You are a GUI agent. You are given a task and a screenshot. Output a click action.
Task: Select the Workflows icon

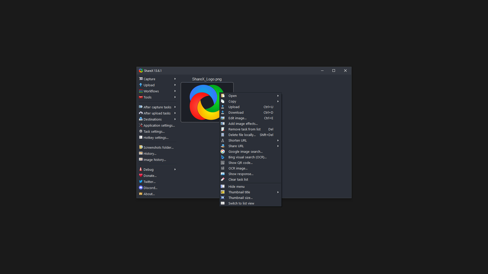tap(141, 91)
